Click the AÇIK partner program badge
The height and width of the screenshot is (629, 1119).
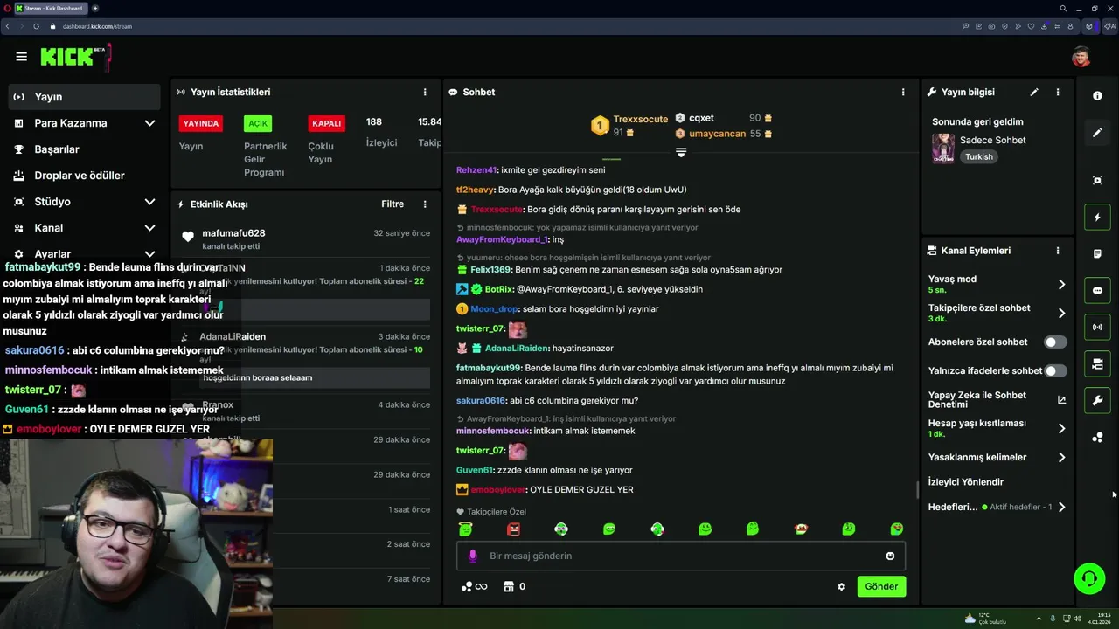(258, 123)
